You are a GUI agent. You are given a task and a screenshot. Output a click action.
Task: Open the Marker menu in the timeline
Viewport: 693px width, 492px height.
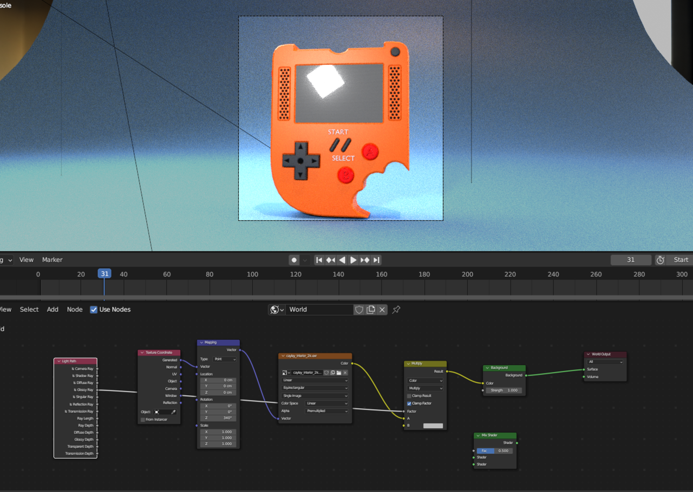coord(52,260)
